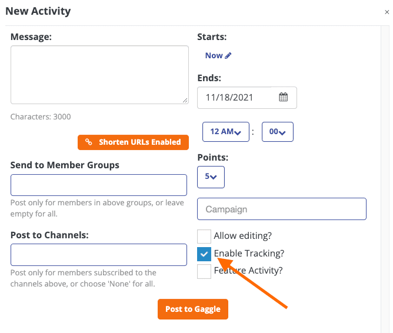This screenshot has height=333, width=393.
Task: Enable the Feature Activity checkbox
Action: (x=204, y=272)
